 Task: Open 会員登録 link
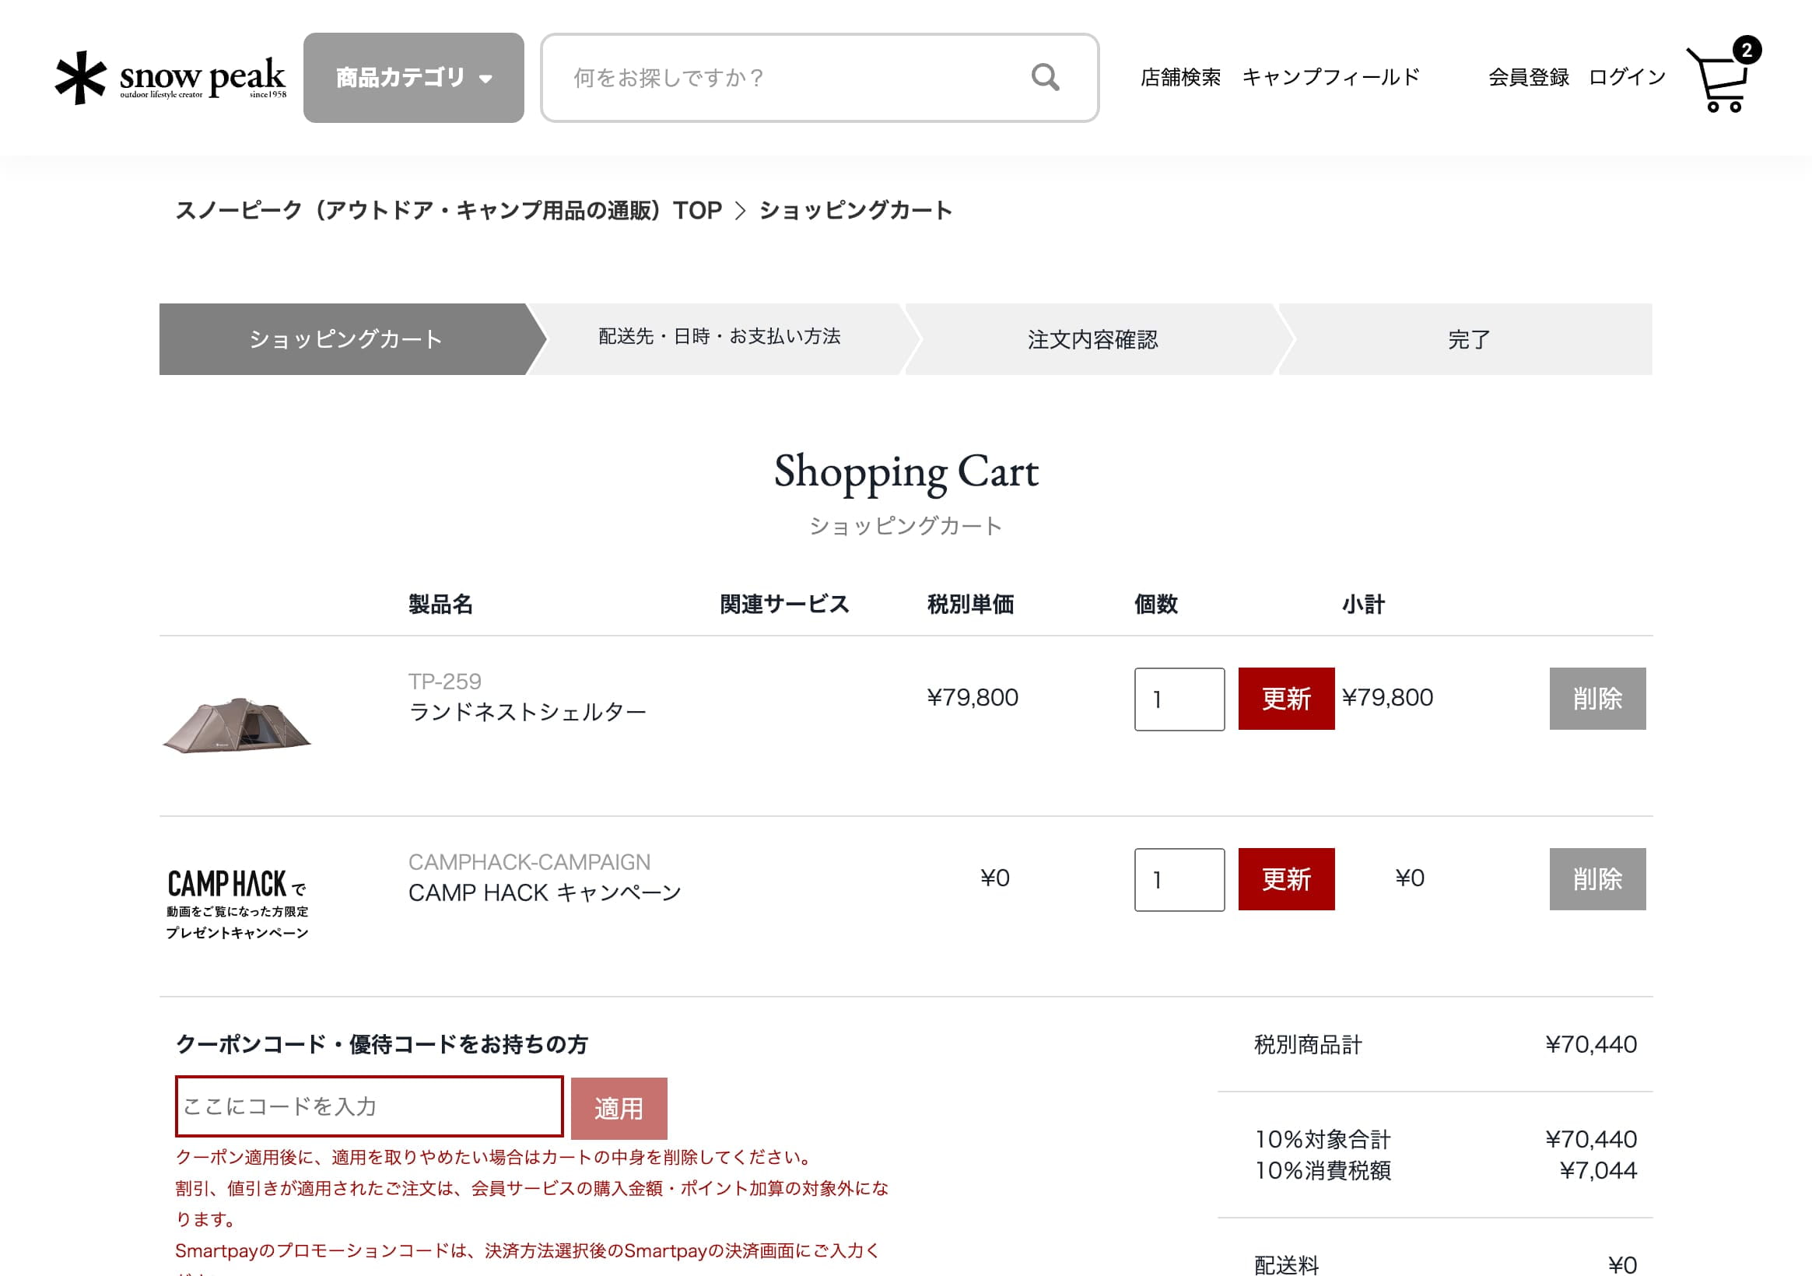click(x=1528, y=77)
